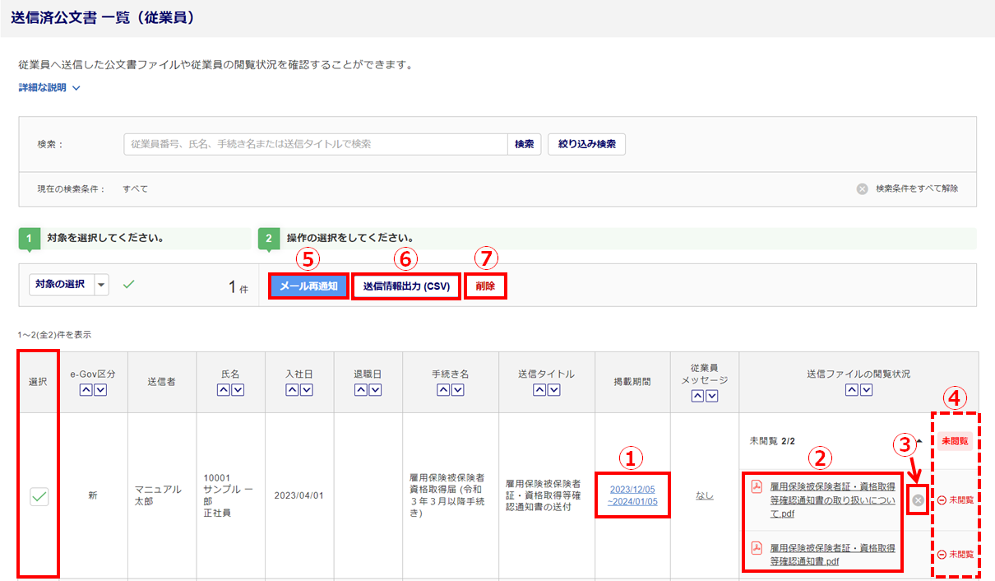Export with 送信情報出力 (CSV) button
The image size is (995, 581).
(405, 286)
